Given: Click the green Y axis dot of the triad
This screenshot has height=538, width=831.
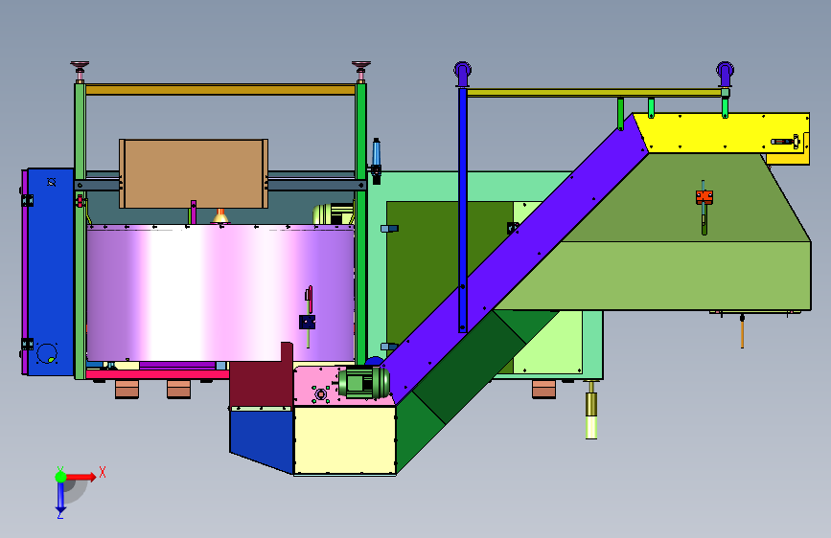Looking at the screenshot, I should click(60, 477).
